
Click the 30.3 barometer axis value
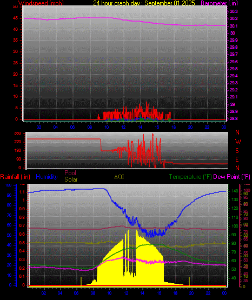click(234, 12)
